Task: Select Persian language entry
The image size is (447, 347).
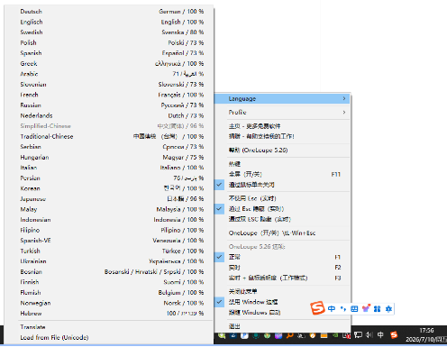Action: (x=108, y=178)
